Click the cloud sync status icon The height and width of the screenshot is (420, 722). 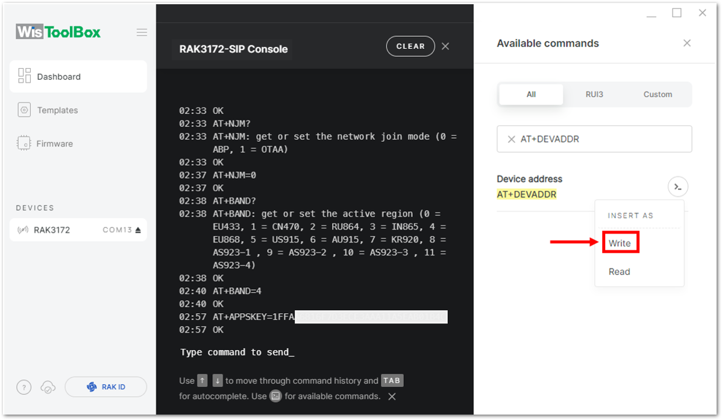click(48, 387)
